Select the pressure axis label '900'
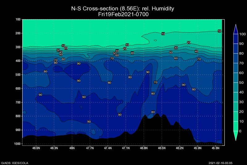The width and height of the screenshot is (247, 165). [x=18, y=130]
